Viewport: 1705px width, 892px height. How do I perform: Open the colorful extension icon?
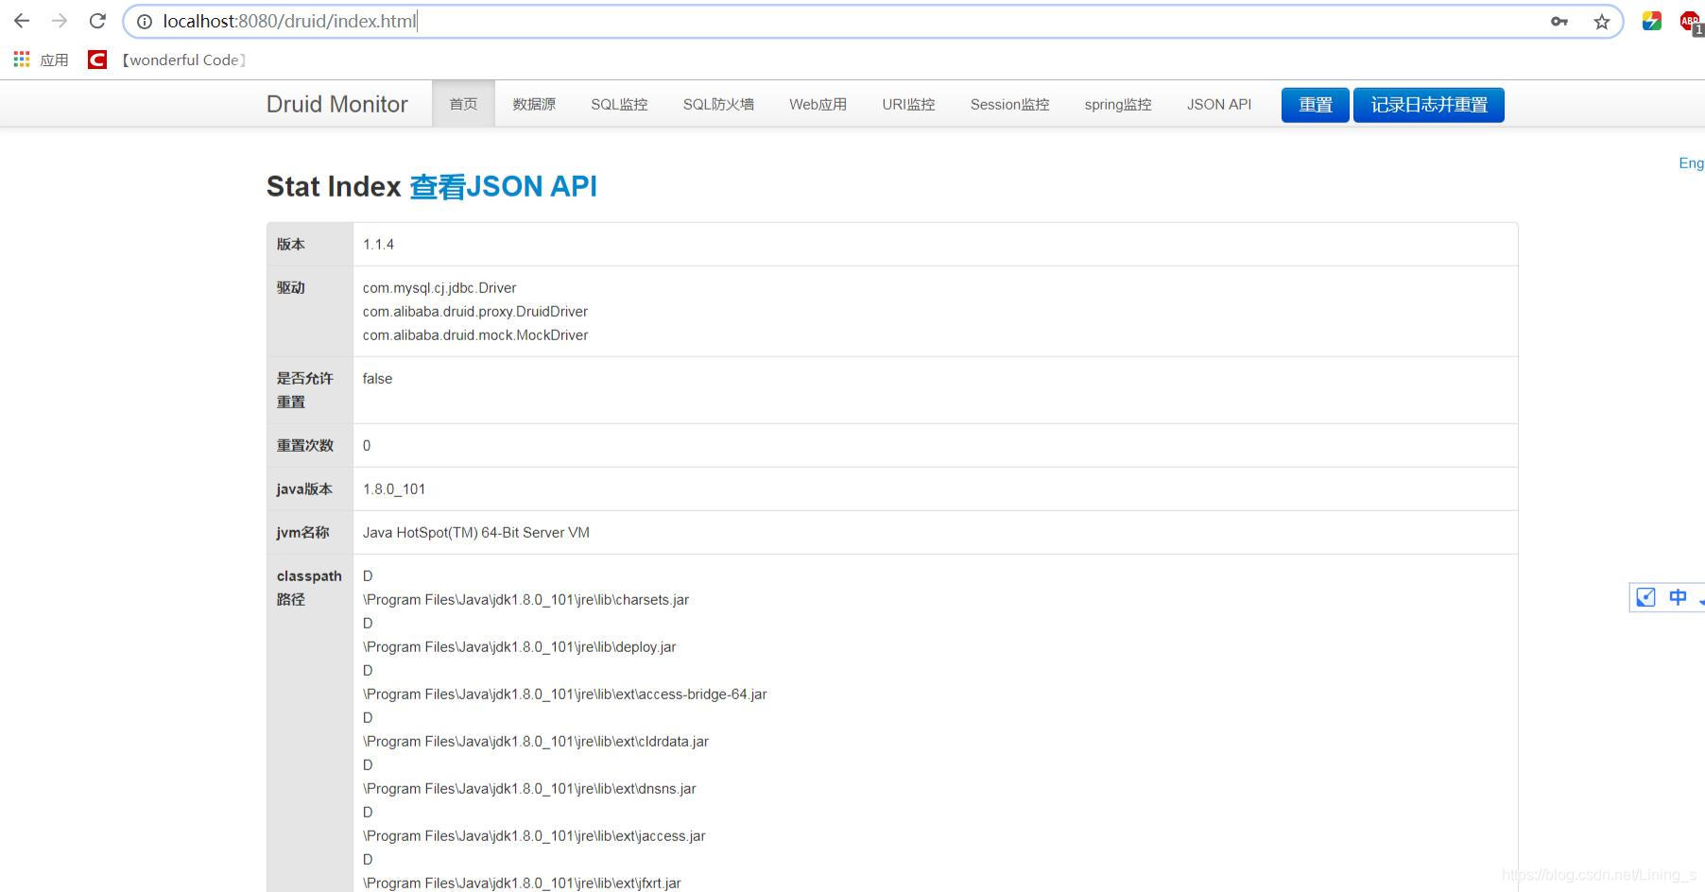[x=1651, y=21]
